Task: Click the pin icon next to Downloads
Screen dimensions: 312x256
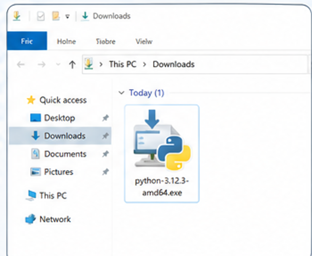Action: (105, 136)
